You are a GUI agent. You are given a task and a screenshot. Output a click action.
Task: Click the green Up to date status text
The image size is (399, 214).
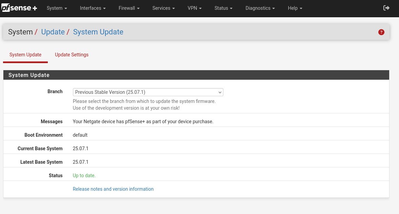click(84, 176)
